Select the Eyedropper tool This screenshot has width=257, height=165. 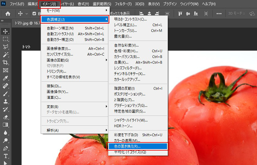coord(5,78)
